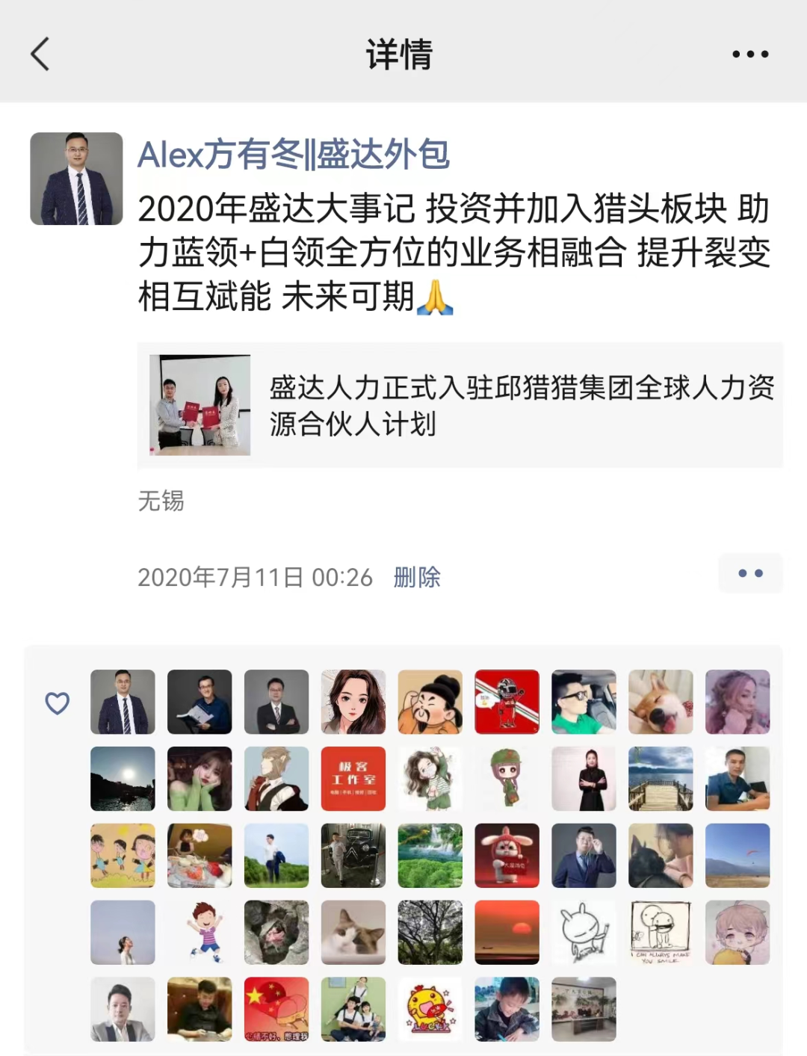Open the yellow cartoon chick avatar
807x1056 pixels.
pos(430,1010)
